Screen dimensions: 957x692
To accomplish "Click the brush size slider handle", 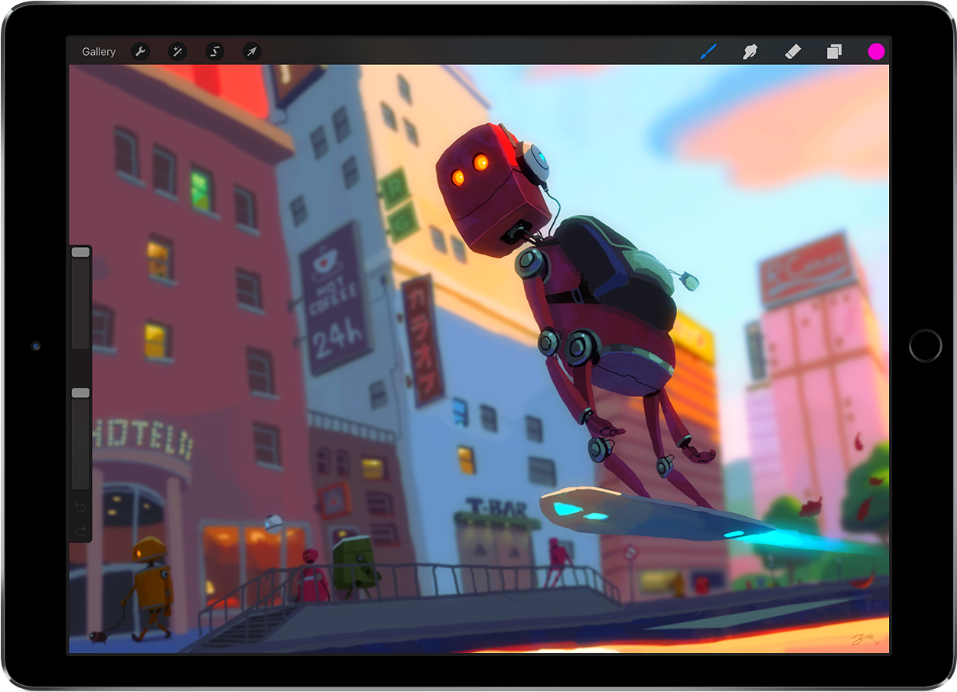I will pyautogui.click(x=80, y=252).
